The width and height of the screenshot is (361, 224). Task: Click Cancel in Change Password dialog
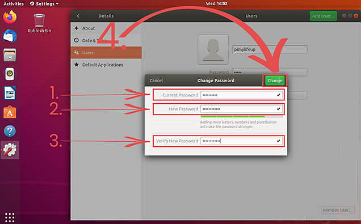pyautogui.click(x=156, y=81)
